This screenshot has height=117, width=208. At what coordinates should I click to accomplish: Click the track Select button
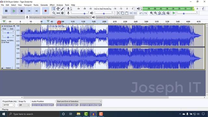pyautogui.click(x=8, y=68)
